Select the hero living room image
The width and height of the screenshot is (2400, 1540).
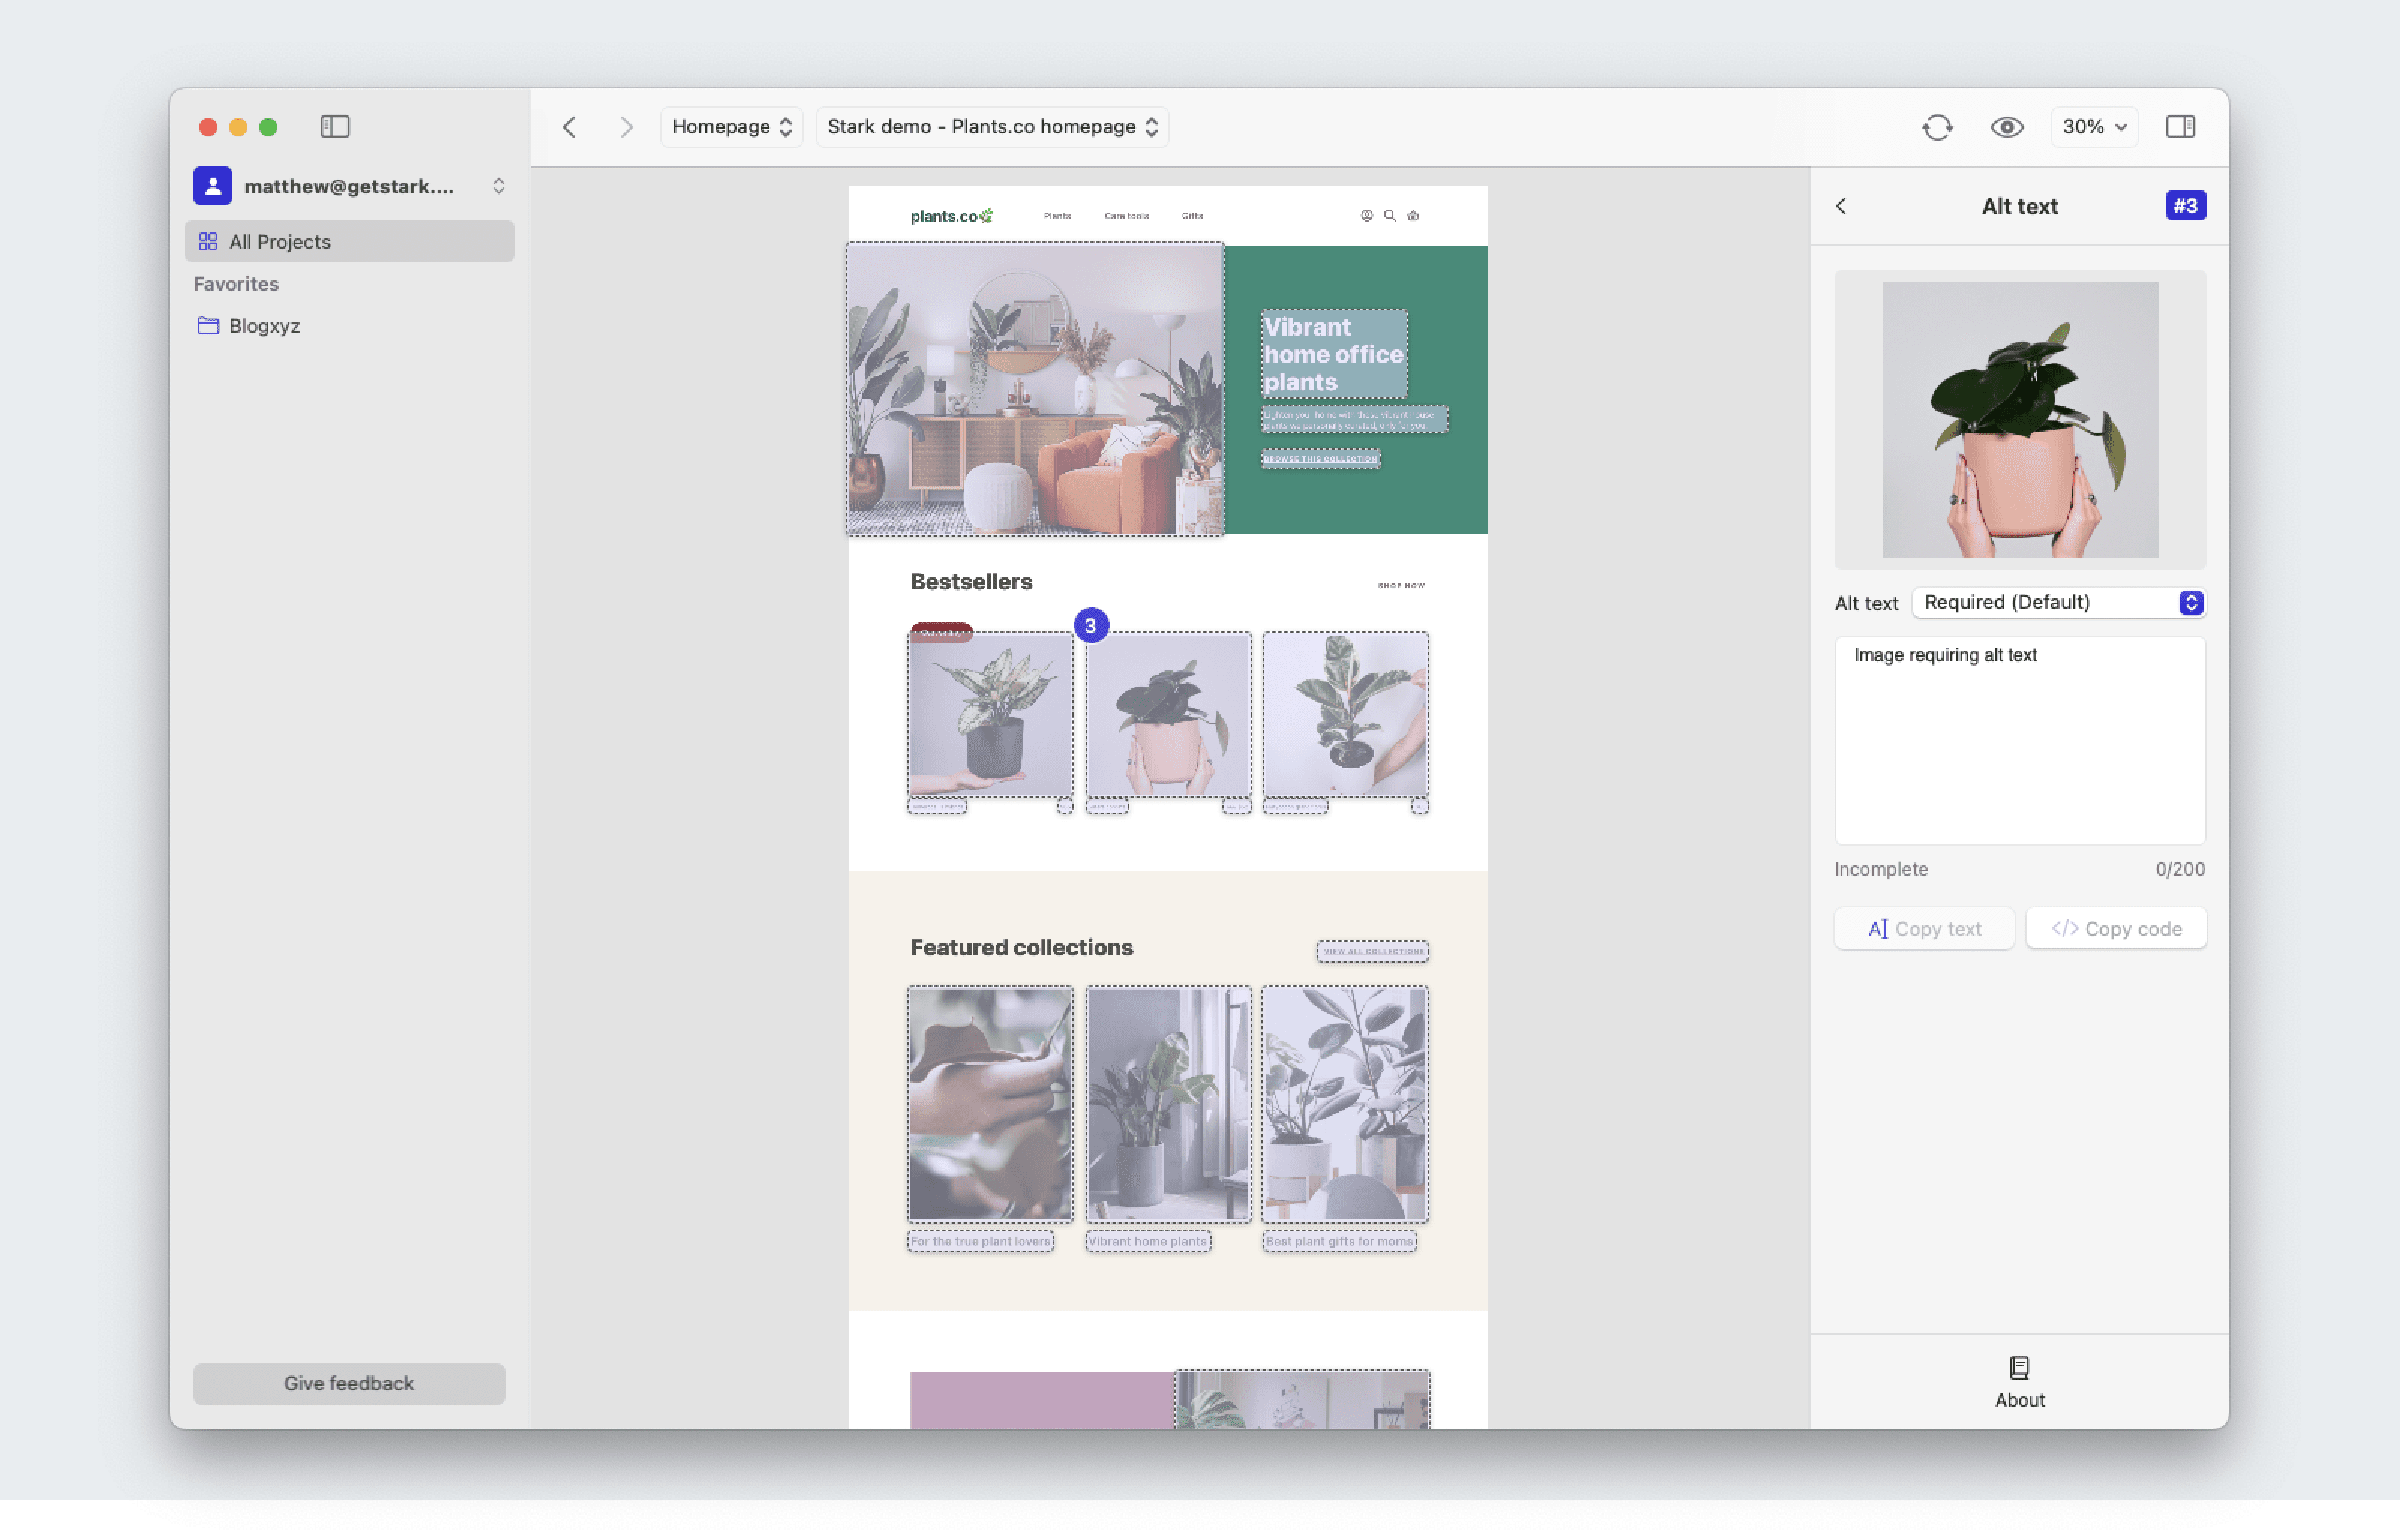(1036, 390)
